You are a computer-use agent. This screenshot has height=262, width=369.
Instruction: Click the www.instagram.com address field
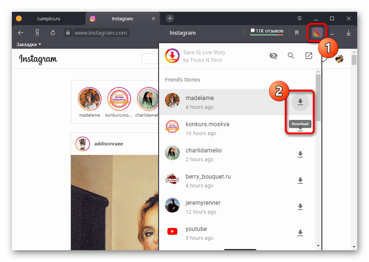point(101,33)
